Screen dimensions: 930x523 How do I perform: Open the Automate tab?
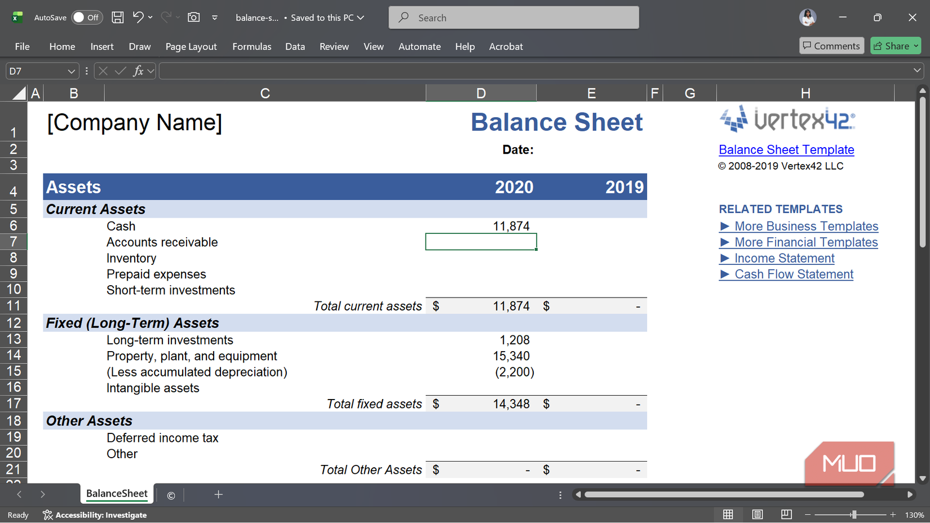click(419, 46)
